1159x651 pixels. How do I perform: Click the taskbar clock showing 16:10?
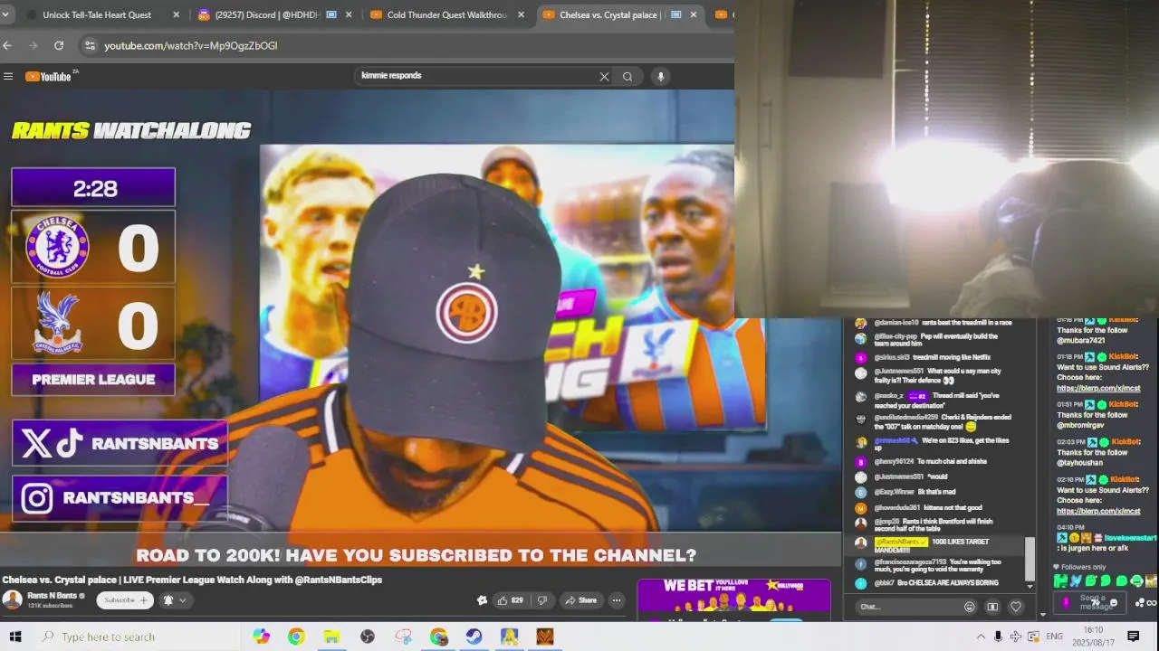tap(1093, 637)
